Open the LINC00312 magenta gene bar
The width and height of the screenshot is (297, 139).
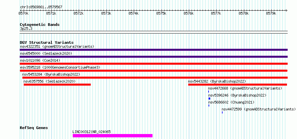coord(112,136)
